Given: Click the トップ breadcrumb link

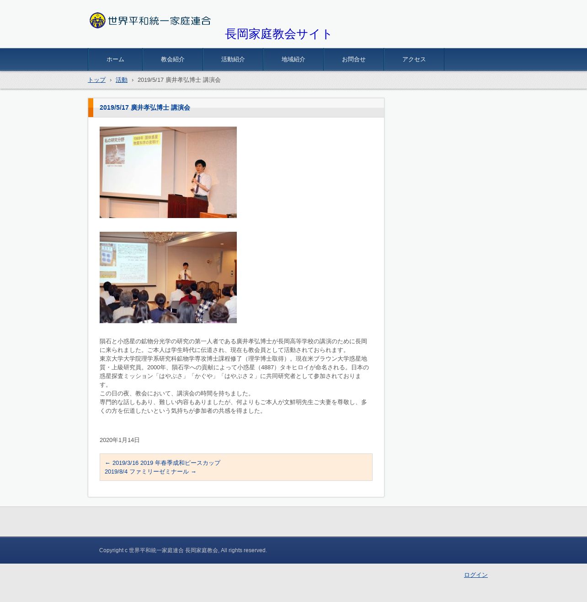Looking at the screenshot, I should 96,80.
